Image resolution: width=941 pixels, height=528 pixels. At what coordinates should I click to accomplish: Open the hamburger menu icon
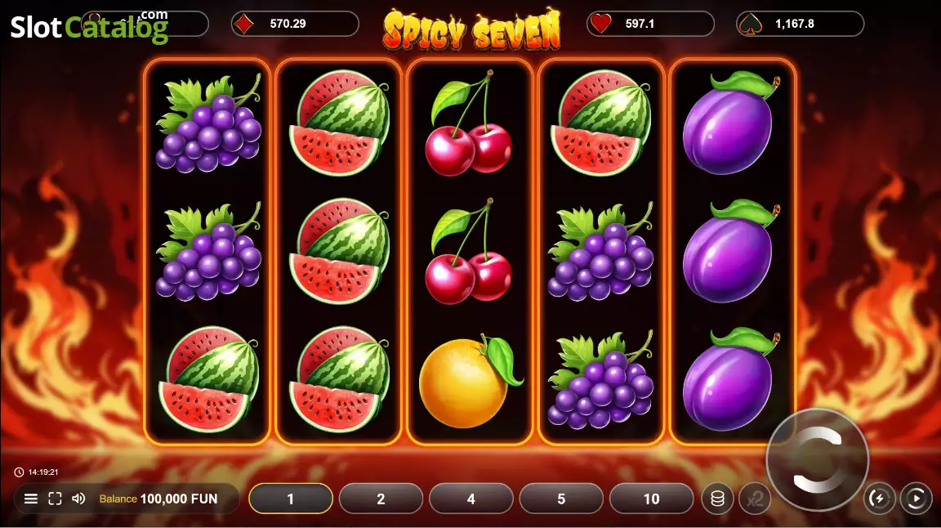point(30,499)
